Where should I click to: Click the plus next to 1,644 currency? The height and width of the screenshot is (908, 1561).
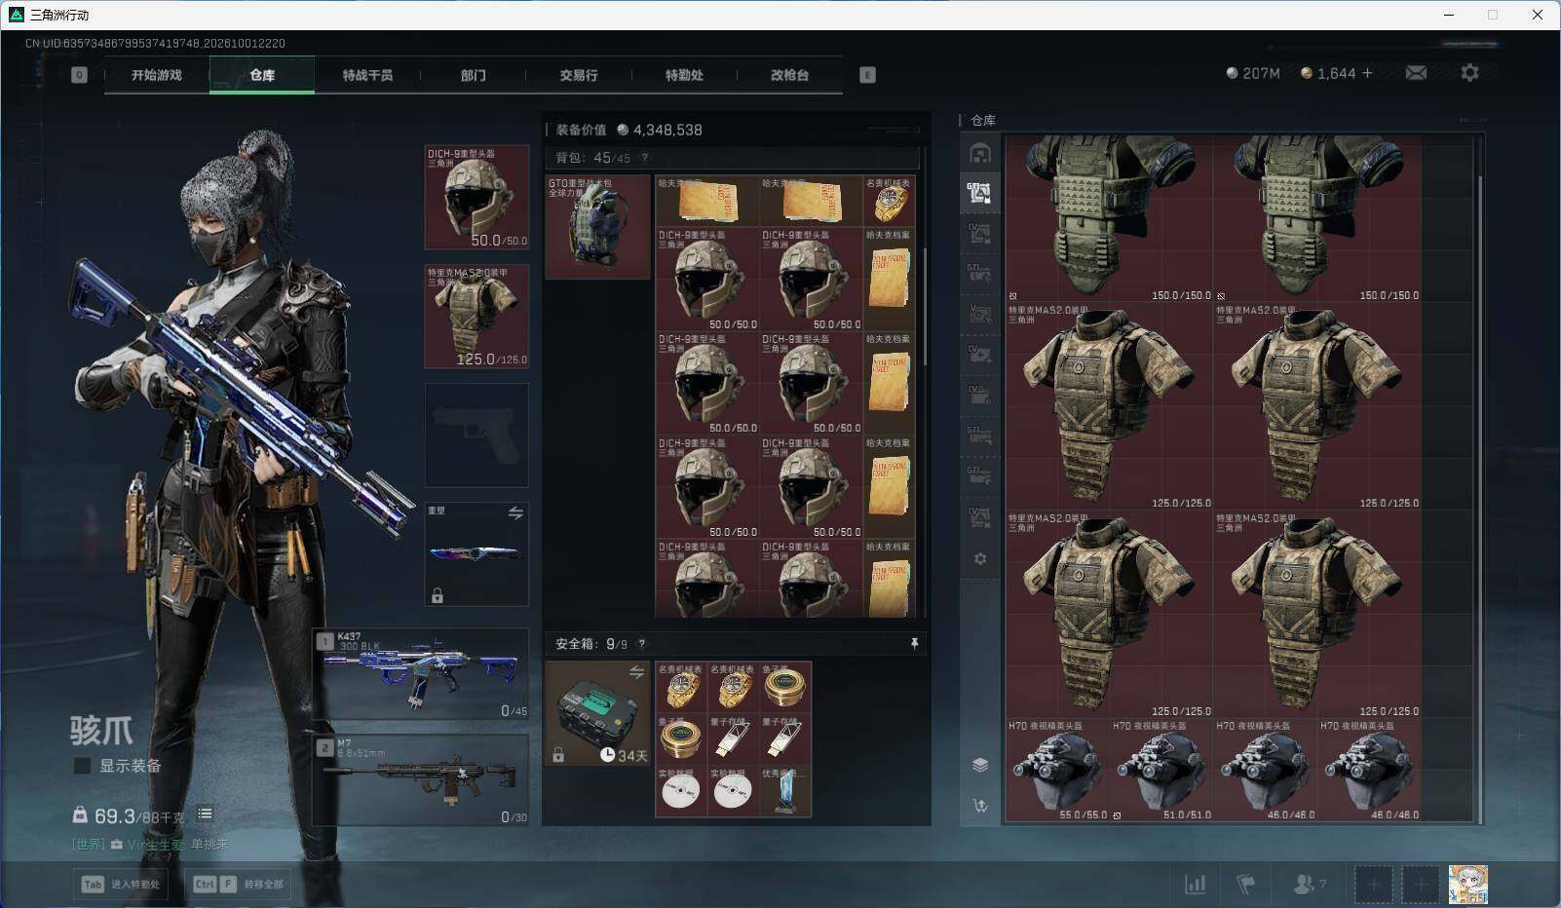1367,73
